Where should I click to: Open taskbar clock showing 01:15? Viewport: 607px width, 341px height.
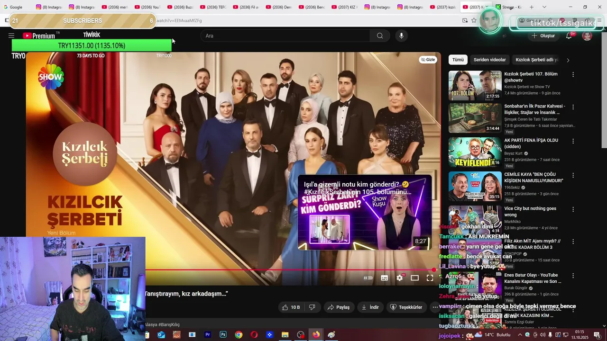(x=579, y=334)
